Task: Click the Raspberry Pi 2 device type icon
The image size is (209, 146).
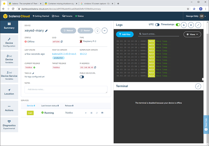Action: [81, 41]
